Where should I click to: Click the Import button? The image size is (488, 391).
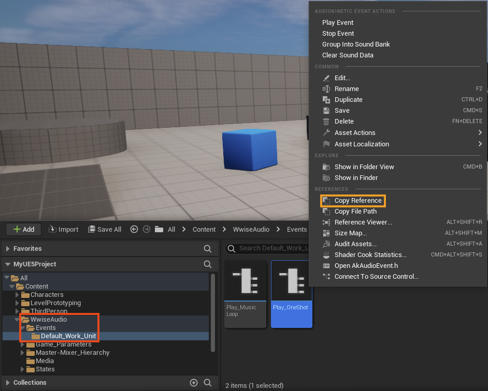[x=64, y=230]
